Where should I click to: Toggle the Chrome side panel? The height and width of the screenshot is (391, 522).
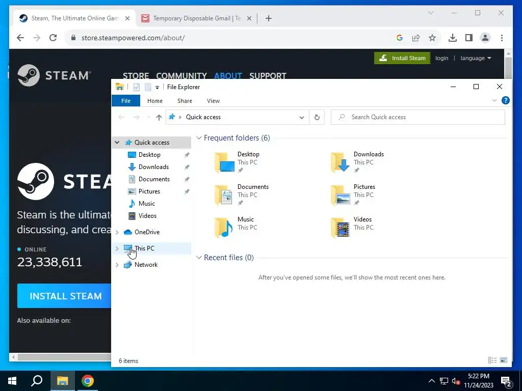click(469, 38)
